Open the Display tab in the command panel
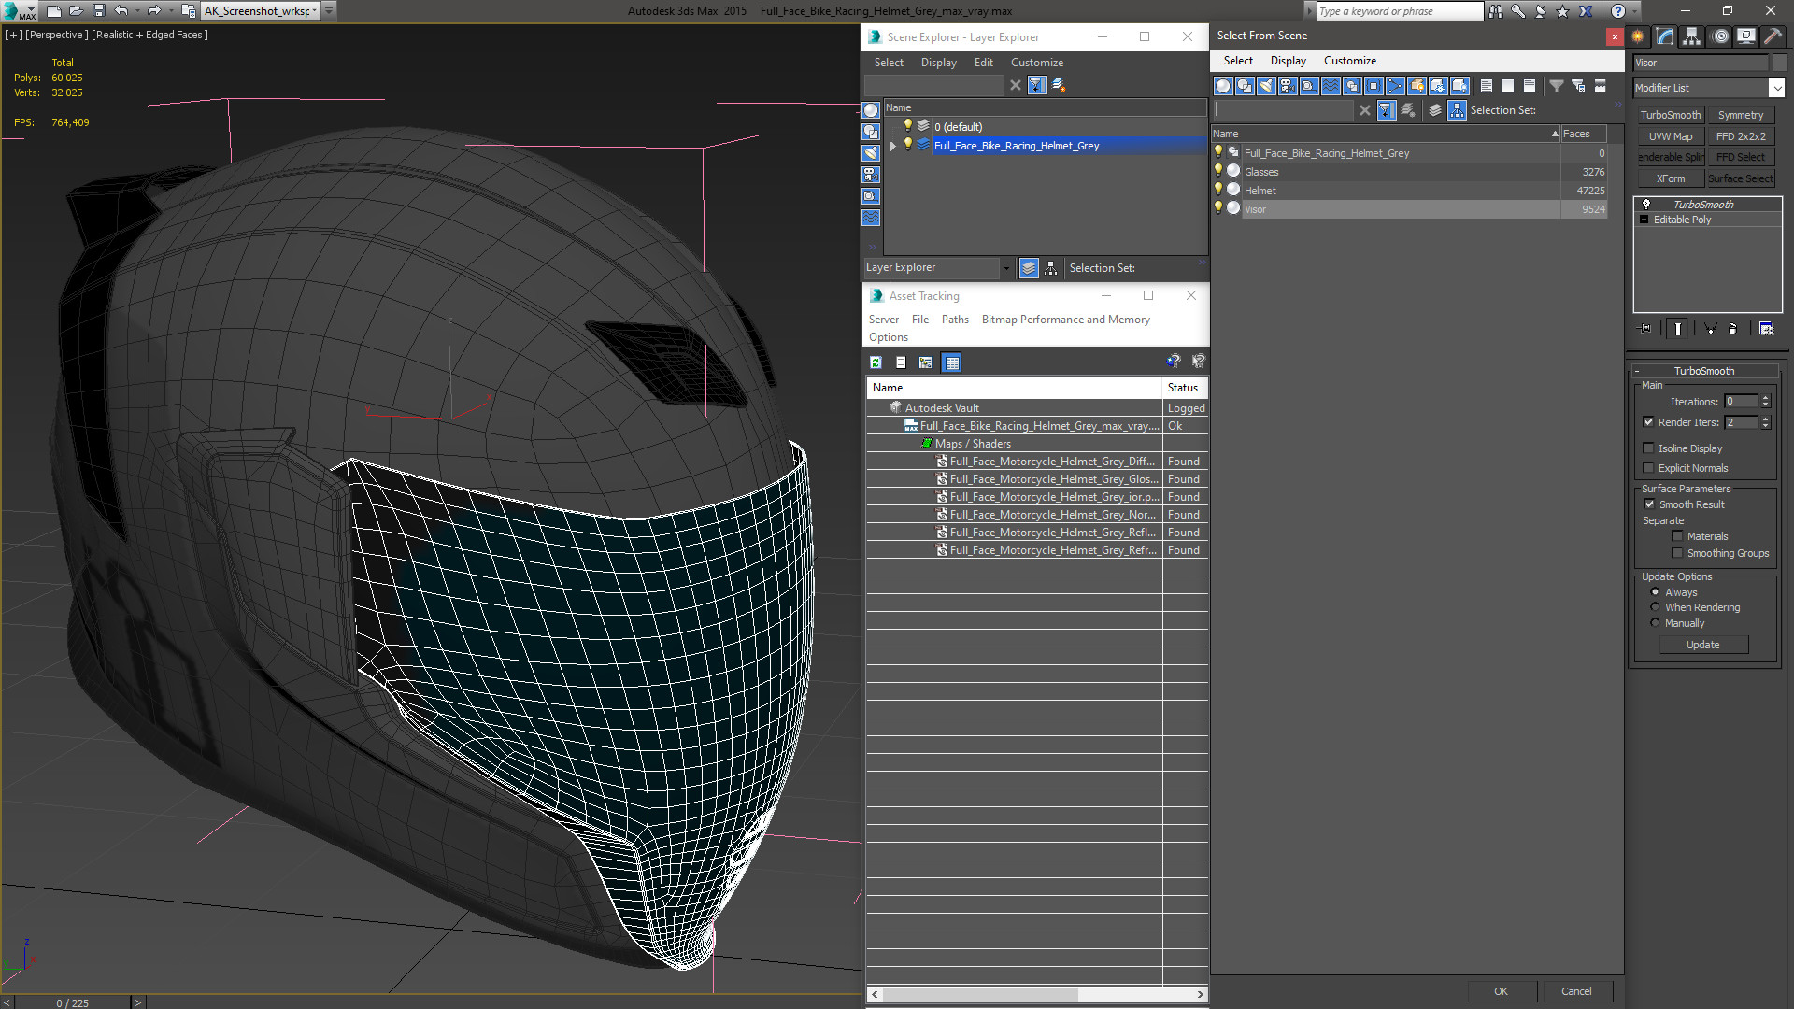 1745,36
